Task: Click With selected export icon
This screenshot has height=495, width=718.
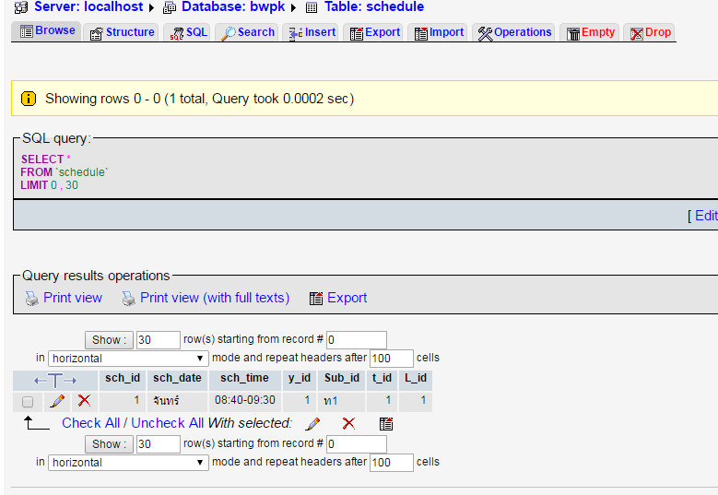Action: 386,424
